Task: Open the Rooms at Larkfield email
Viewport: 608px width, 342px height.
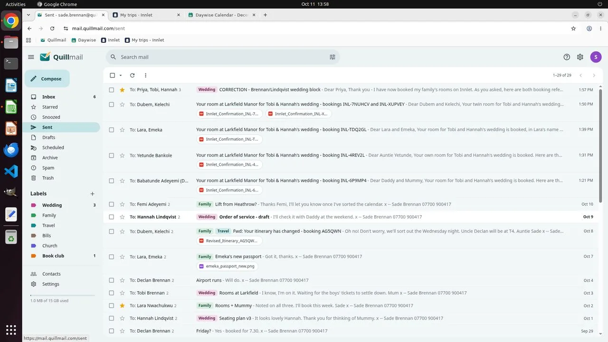Action: click(351, 293)
